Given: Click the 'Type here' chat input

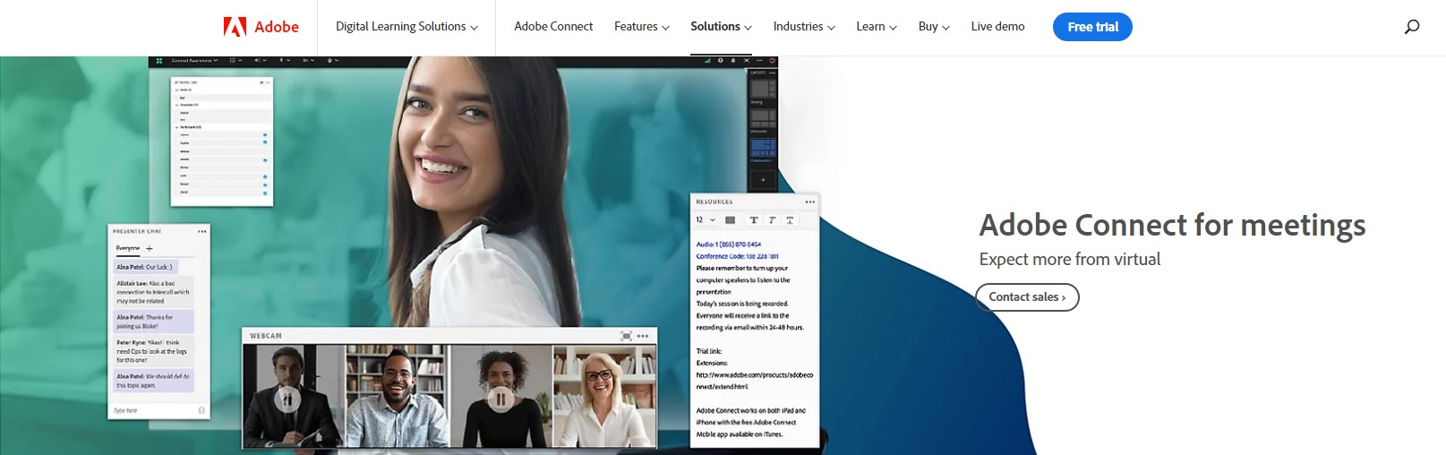Looking at the screenshot, I should 152,410.
